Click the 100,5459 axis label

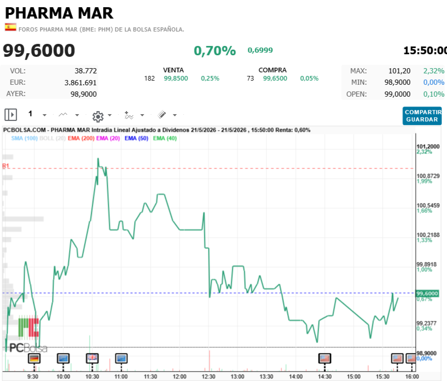click(x=428, y=205)
